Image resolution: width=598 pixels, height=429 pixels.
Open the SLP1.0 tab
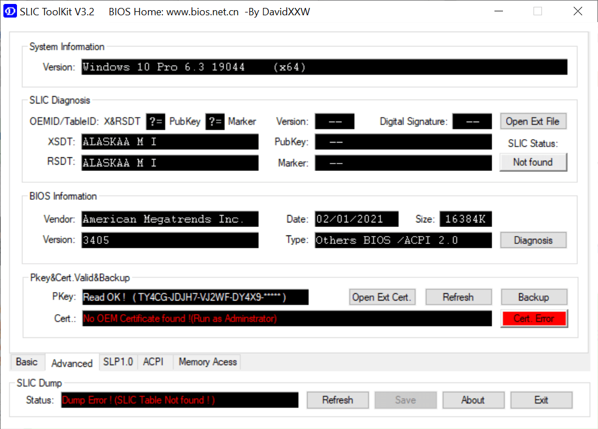click(118, 362)
